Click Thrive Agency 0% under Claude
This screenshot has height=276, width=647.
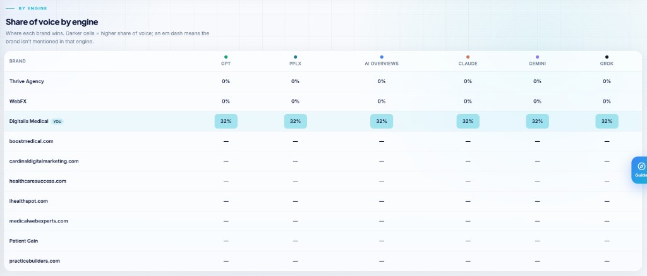pos(468,81)
